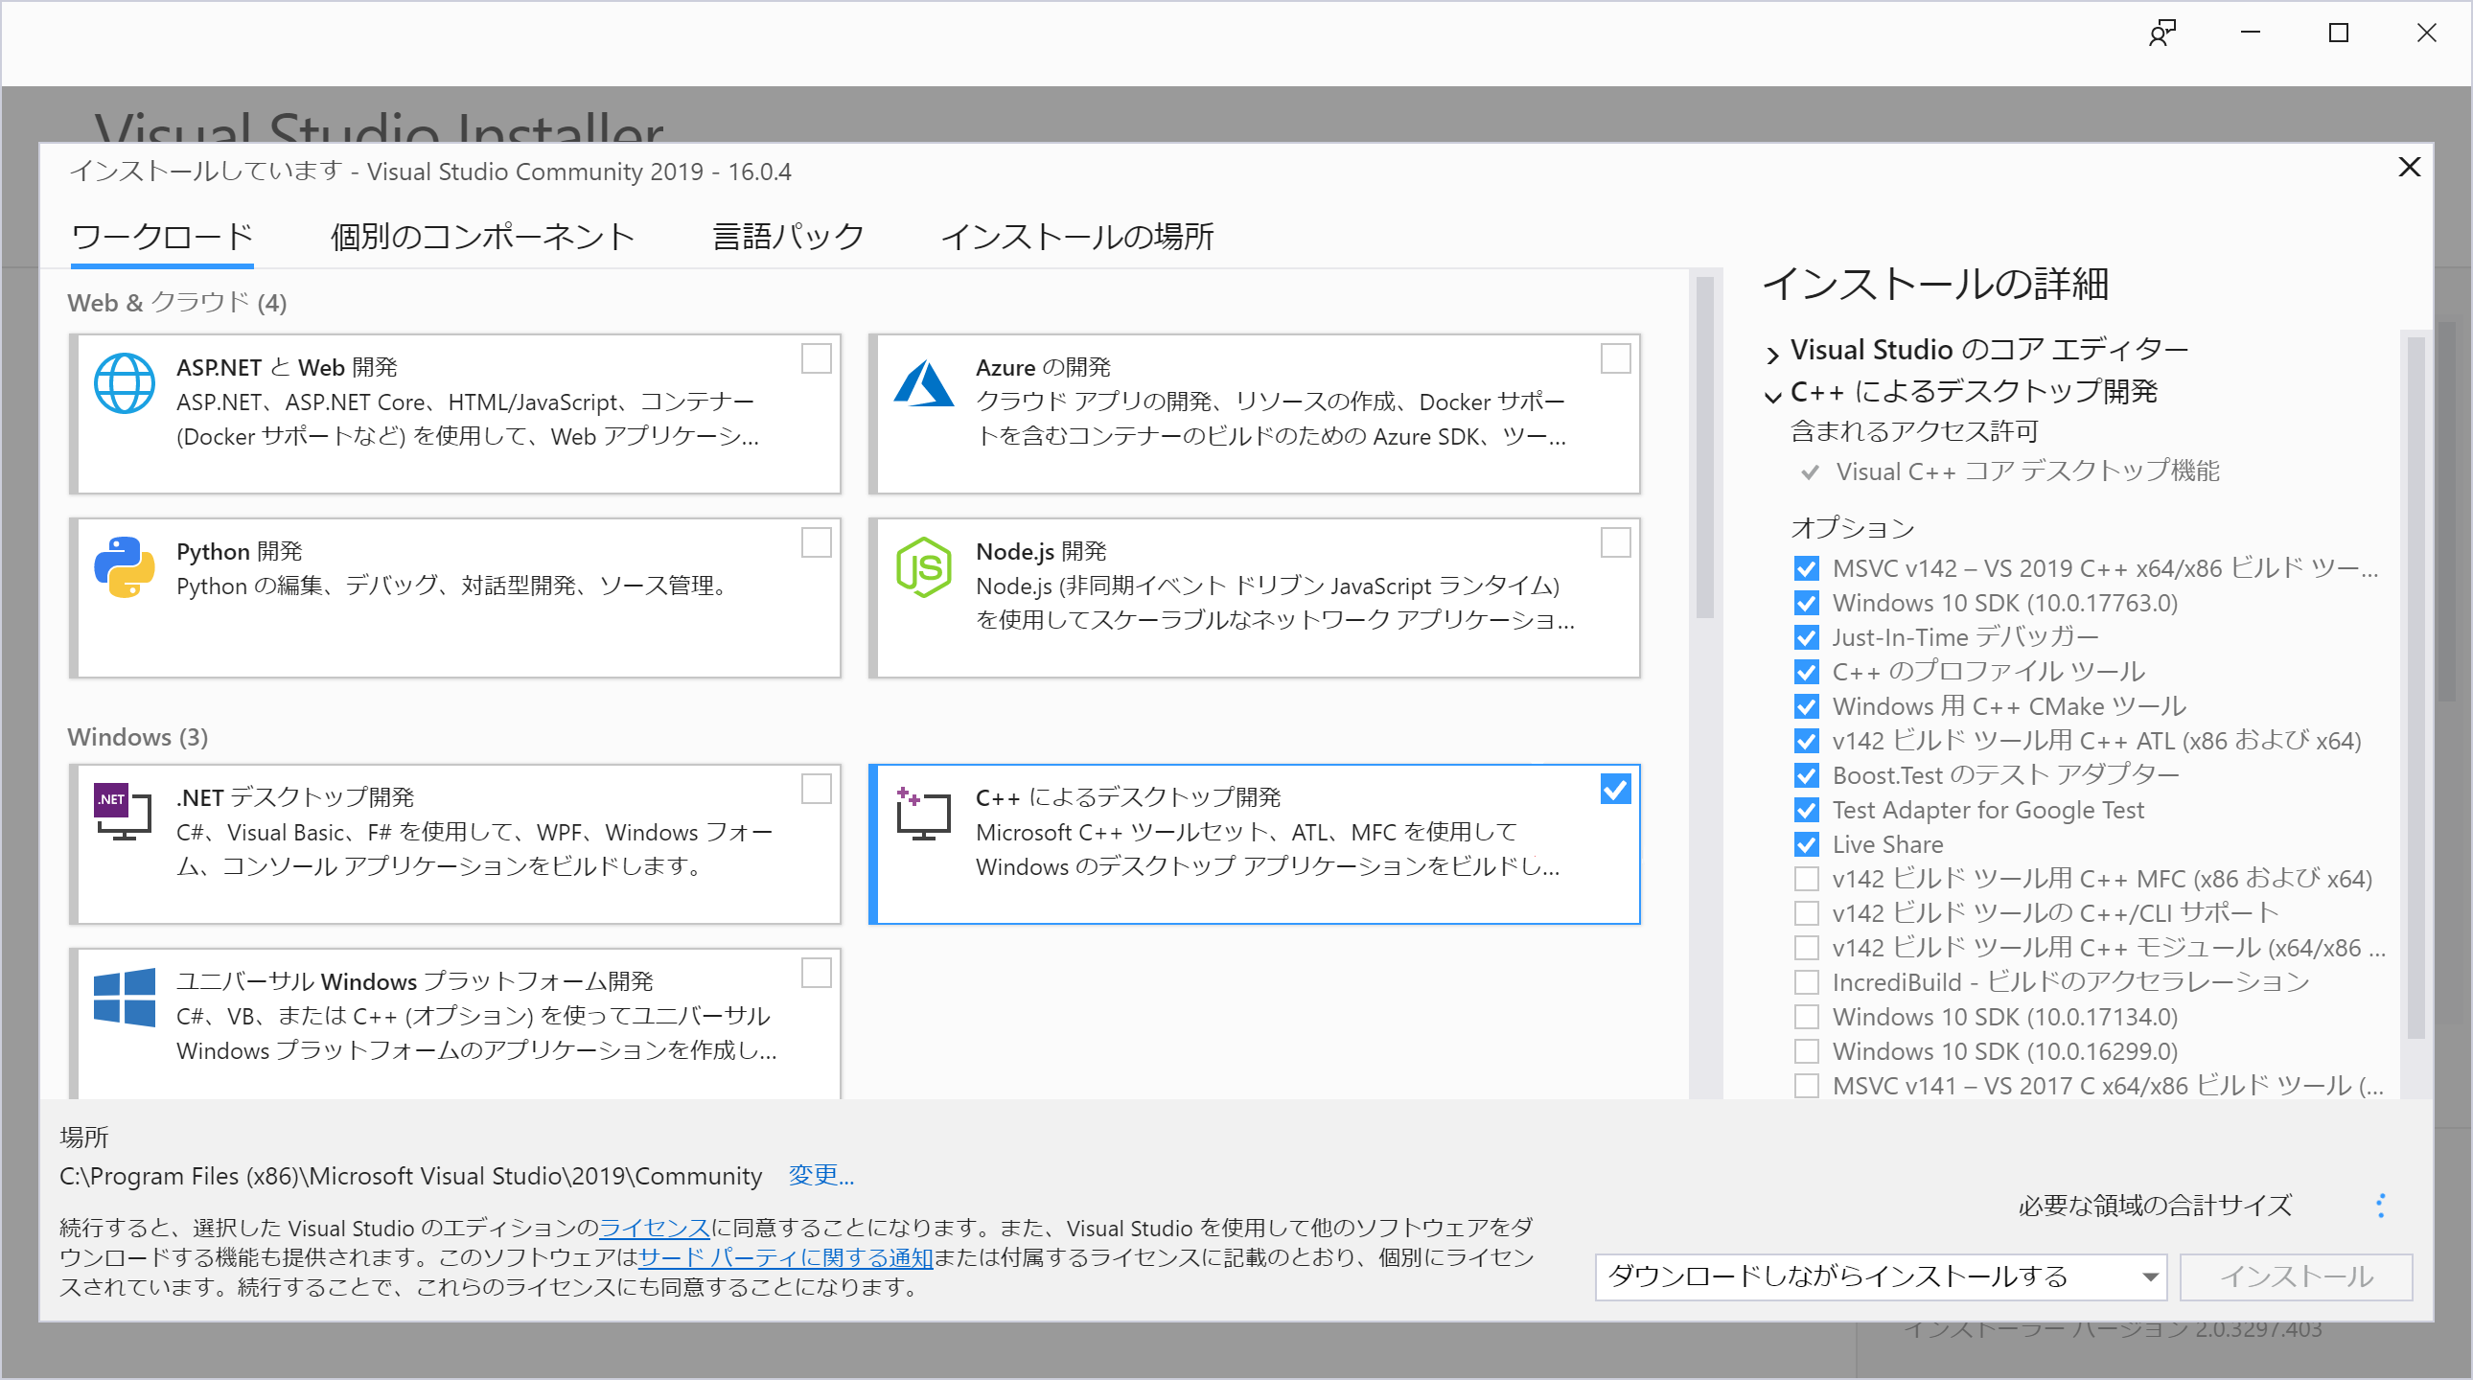Uncheck Boost.Test のテスト アダプター
Image resolution: width=2473 pixels, height=1380 pixels.
coord(1806,775)
